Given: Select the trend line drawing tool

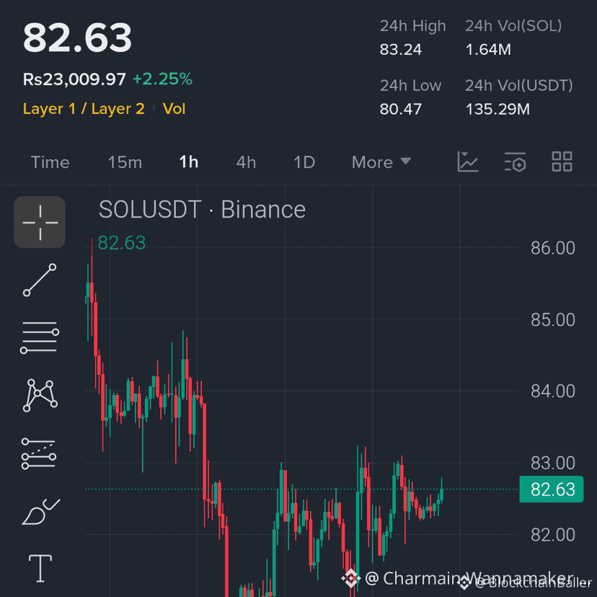Looking at the screenshot, I should 40,280.
